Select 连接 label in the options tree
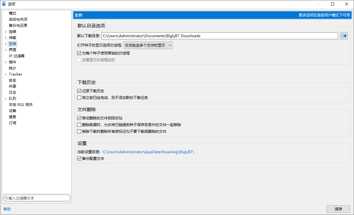Screen dimensions: 354x215 click(13, 32)
